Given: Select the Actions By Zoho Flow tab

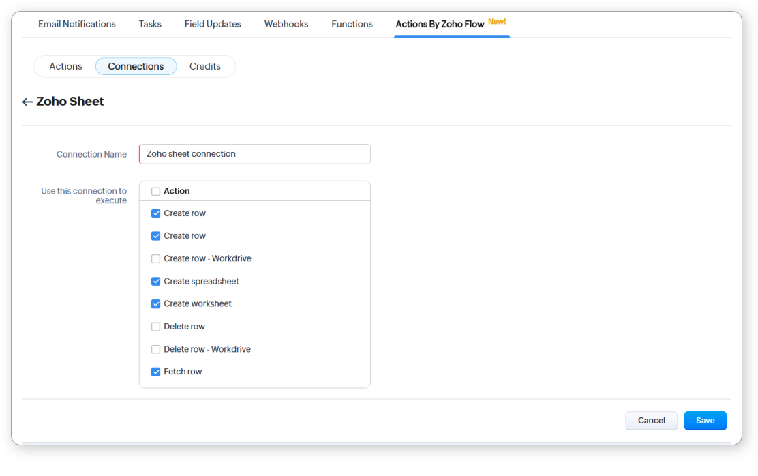Looking at the screenshot, I should (440, 24).
